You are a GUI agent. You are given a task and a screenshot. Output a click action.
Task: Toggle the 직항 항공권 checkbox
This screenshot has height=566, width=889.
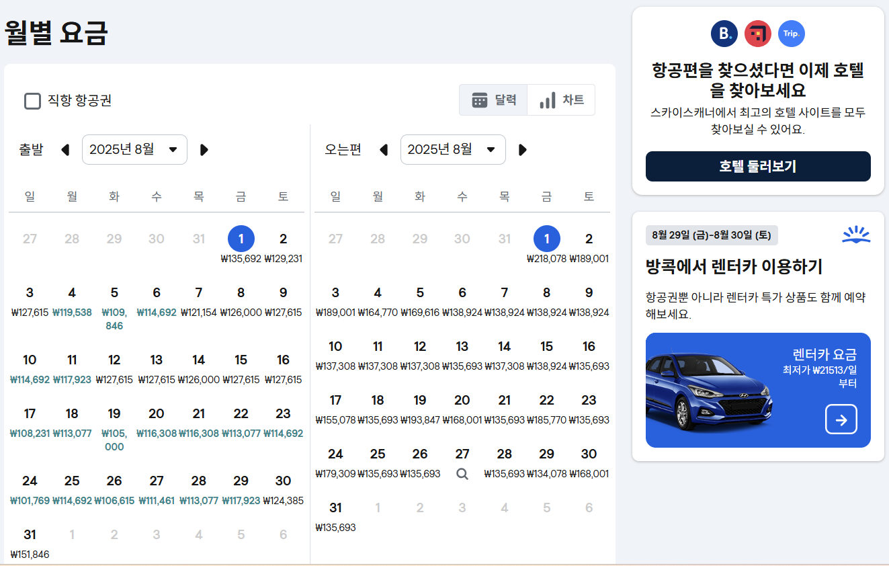pos(32,101)
